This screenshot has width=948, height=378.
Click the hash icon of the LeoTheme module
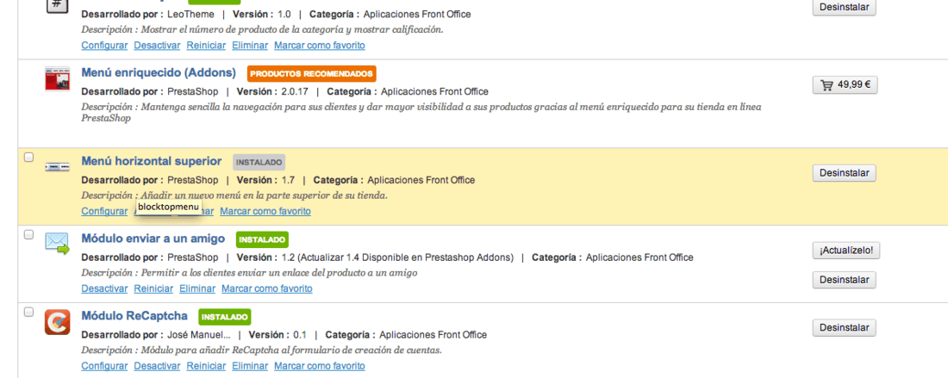(x=58, y=5)
